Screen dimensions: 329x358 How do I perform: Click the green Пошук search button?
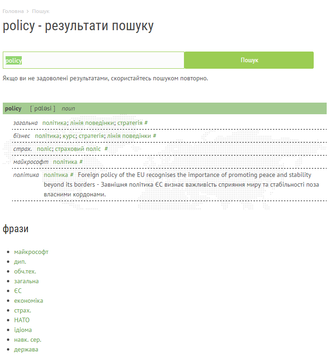(249, 60)
